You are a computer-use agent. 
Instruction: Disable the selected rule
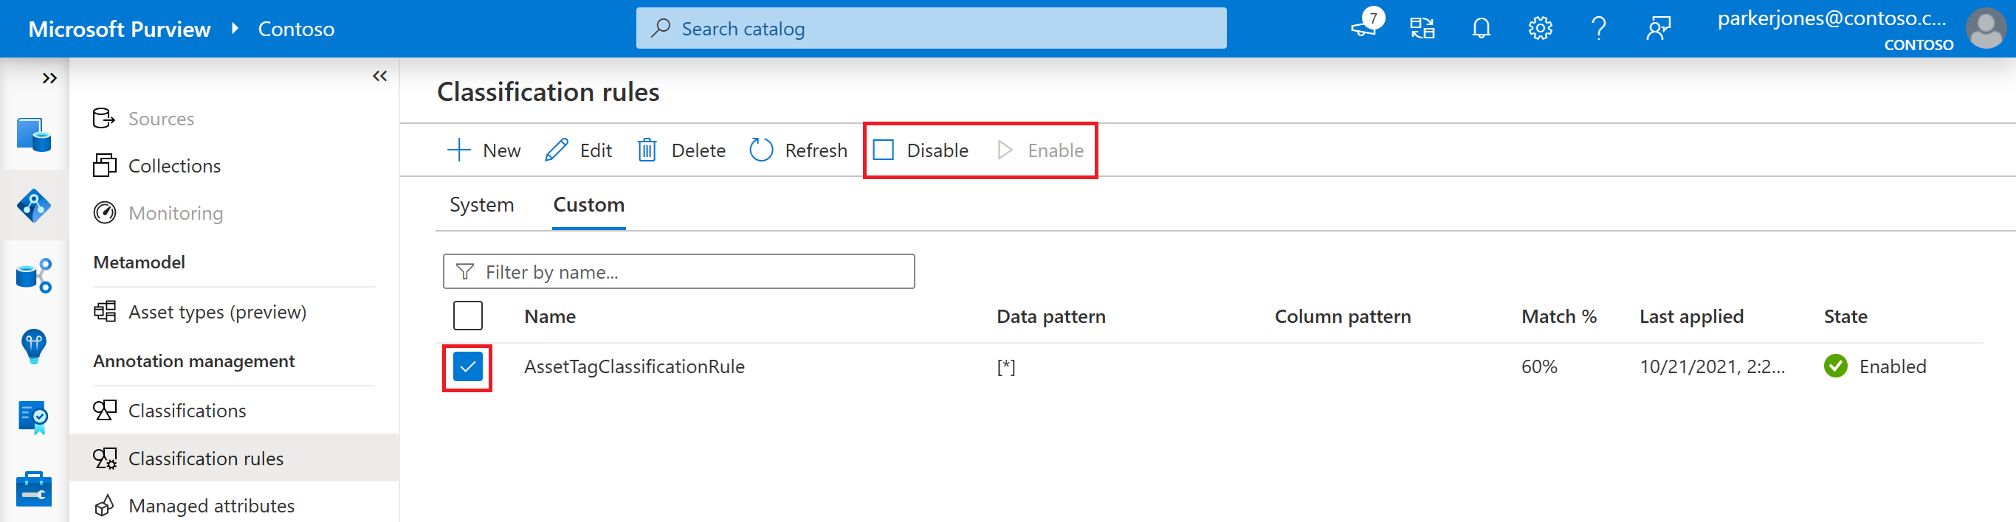pos(921,150)
